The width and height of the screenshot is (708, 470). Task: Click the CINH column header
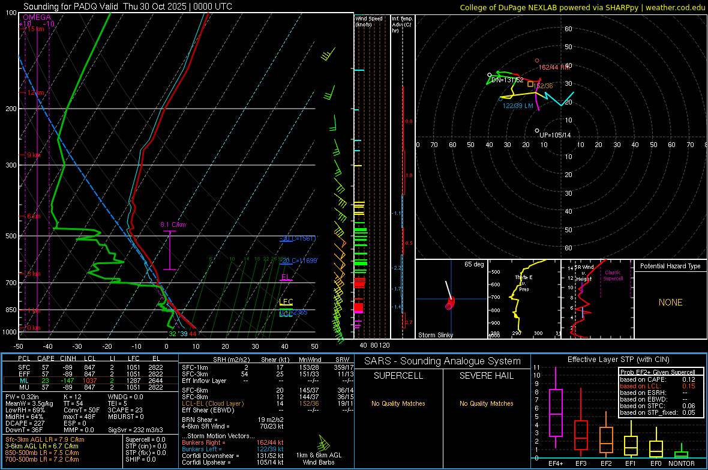pyautogui.click(x=68, y=358)
